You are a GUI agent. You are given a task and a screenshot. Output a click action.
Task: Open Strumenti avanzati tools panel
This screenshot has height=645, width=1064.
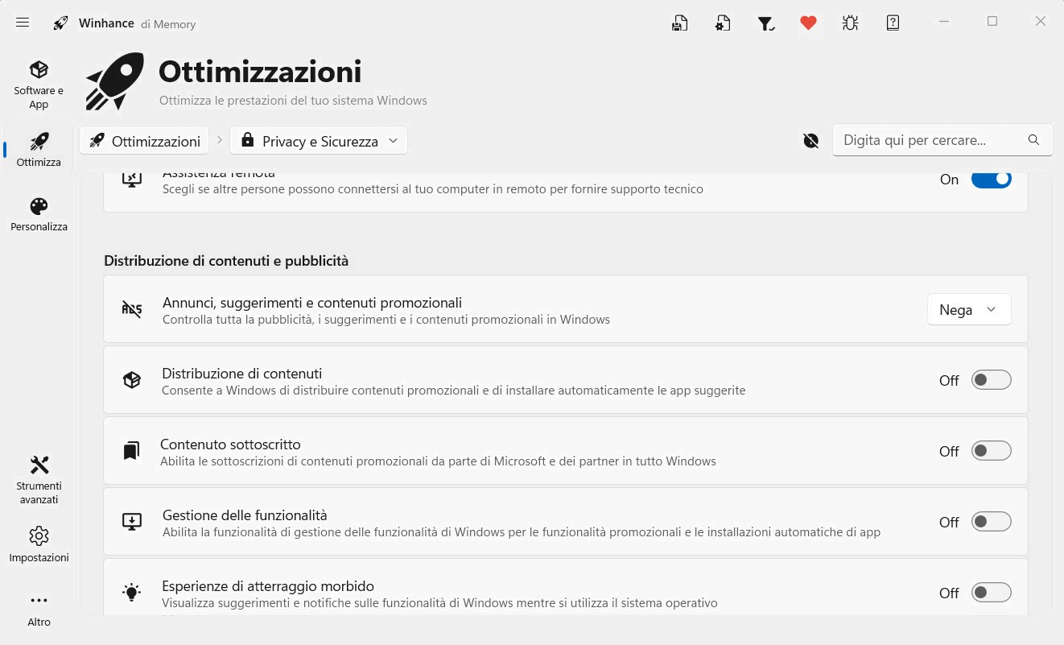(39, 478)
